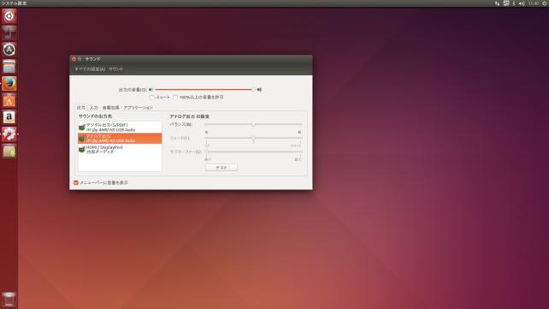The image size is (549, 309).
Task: Click the loud speaker icon after output slider
Action: [x=259, y=90]
